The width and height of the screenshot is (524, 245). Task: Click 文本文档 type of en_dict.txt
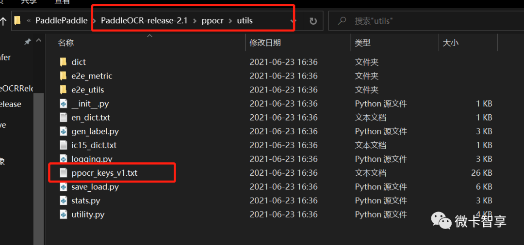370,117
